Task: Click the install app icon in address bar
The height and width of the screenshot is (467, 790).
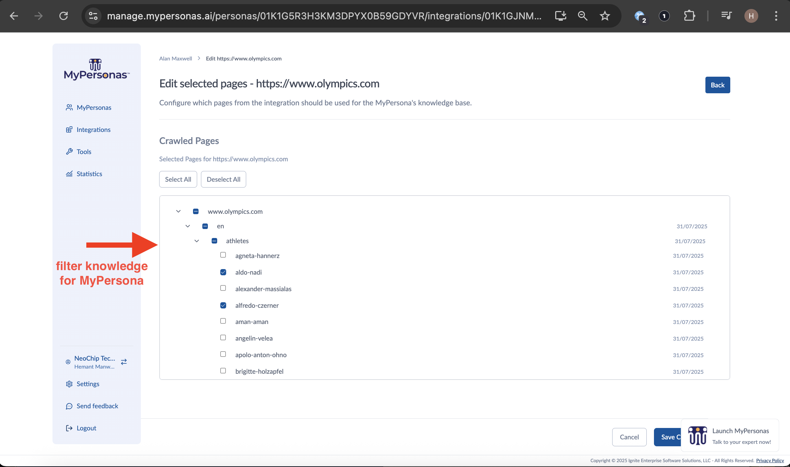Action: pos(560,16)
